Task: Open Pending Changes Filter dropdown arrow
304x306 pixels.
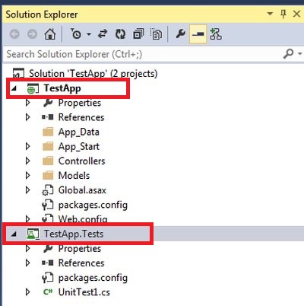Action: (89, 34)
